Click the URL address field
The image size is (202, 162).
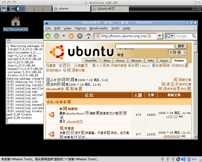(x=124, y=36)
